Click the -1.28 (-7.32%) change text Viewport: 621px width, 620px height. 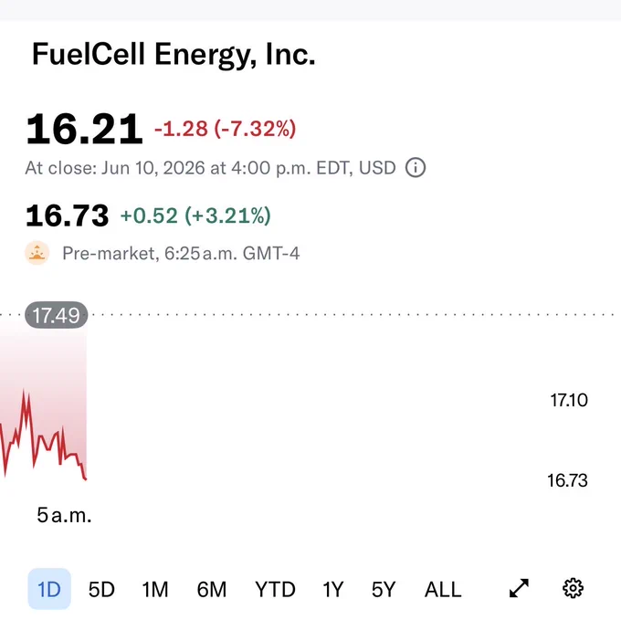tap(225, 129)
